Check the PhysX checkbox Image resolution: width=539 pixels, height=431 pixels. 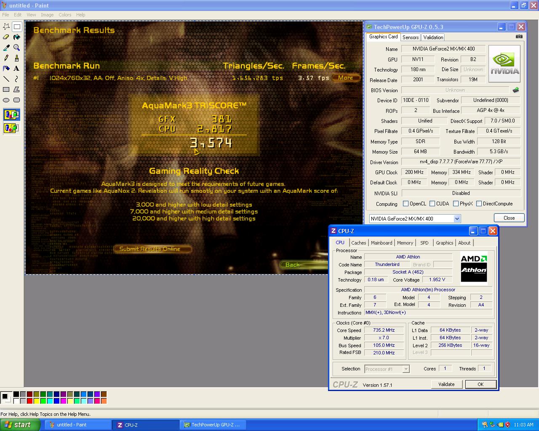coord(456,204)
